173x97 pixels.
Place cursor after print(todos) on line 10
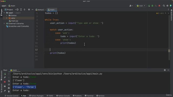click(x=76, y=43)
